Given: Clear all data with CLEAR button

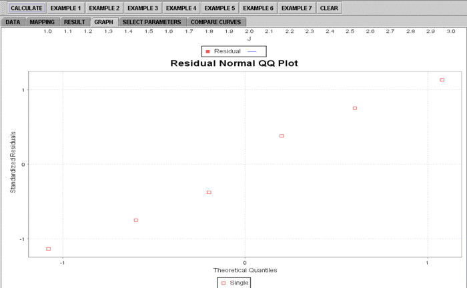Looking at the screenshot, I should 328,9.
